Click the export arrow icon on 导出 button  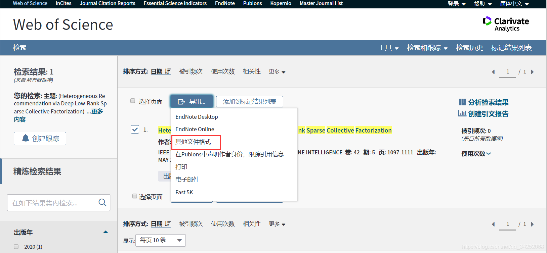tap(181, 102)
